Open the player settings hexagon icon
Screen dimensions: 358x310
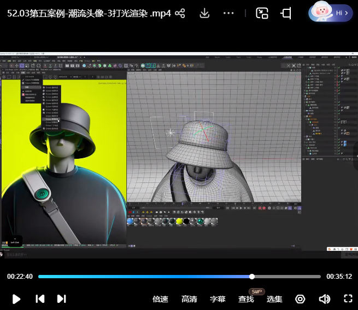pyautogui.click(x=300, y=299)
